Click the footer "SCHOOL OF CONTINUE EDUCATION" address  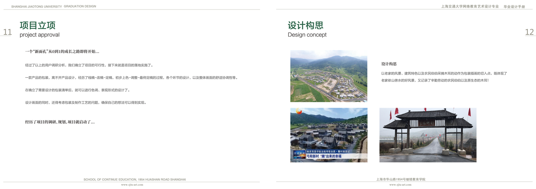135,180
